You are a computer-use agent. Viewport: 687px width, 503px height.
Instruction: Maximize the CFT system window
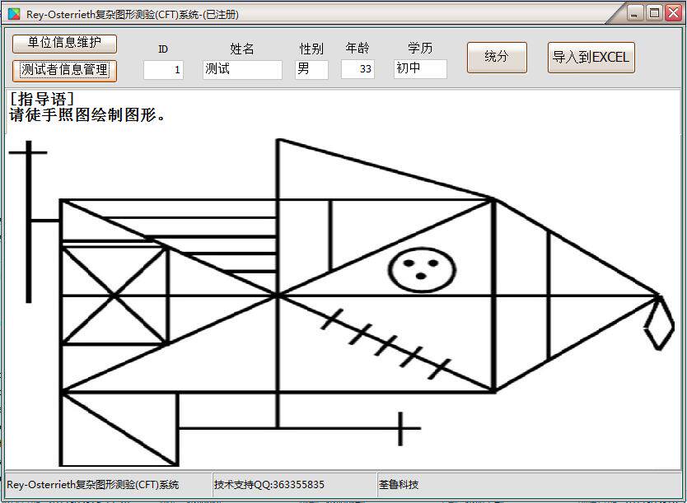[x=654, y=12]
